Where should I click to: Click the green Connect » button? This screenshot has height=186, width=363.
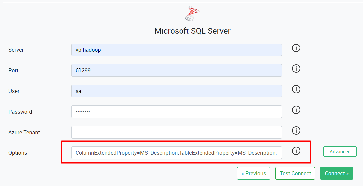[336, 173]
